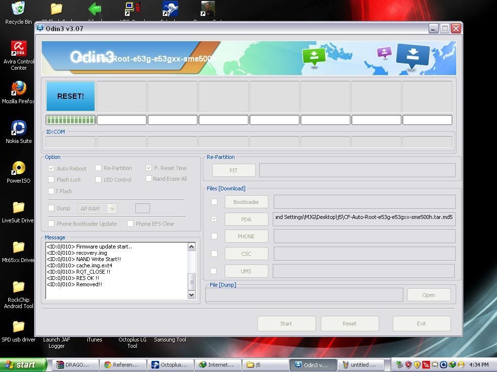Click the blue Nokia Suite tray icon
The height and width of the screenshot is (372, 497).
[444, 365]
